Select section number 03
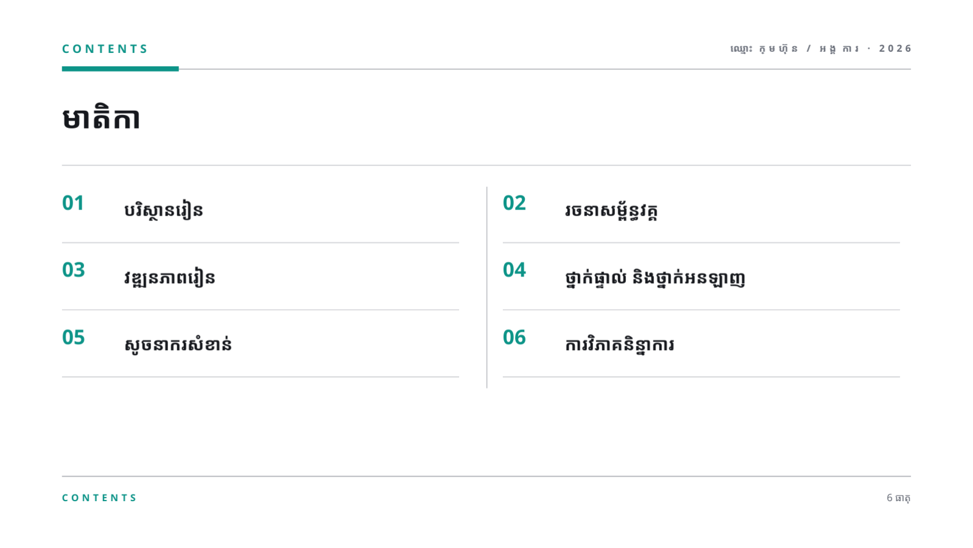This screenshot has height=548, width=973. click(74, 270)
